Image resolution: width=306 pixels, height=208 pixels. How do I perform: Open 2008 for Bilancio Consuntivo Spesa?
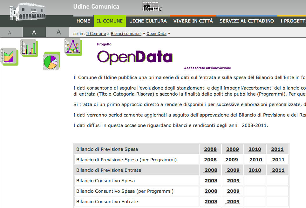pos(211,181)
